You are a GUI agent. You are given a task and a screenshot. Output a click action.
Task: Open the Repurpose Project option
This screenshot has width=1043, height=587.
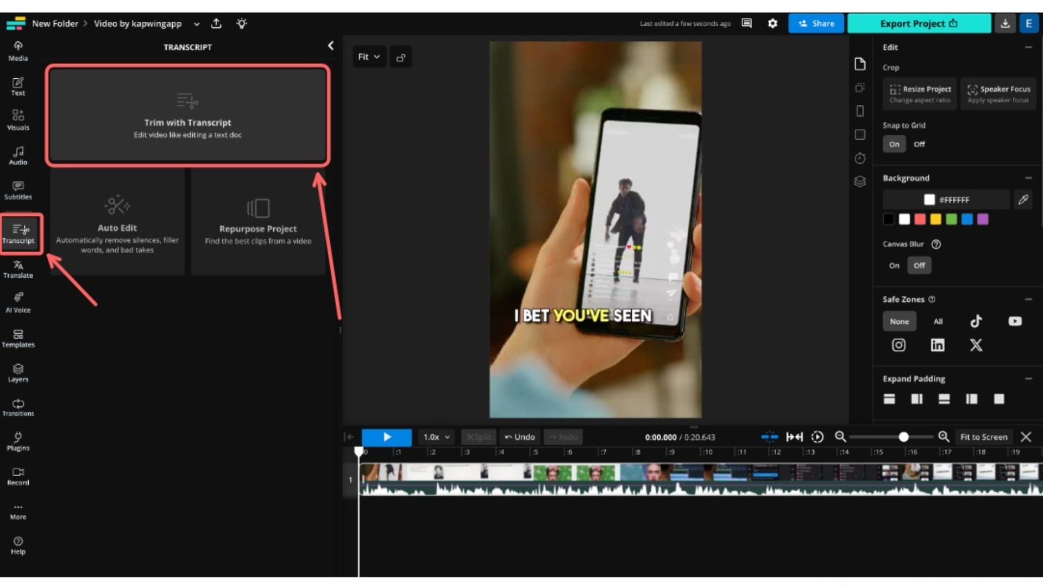258,223
